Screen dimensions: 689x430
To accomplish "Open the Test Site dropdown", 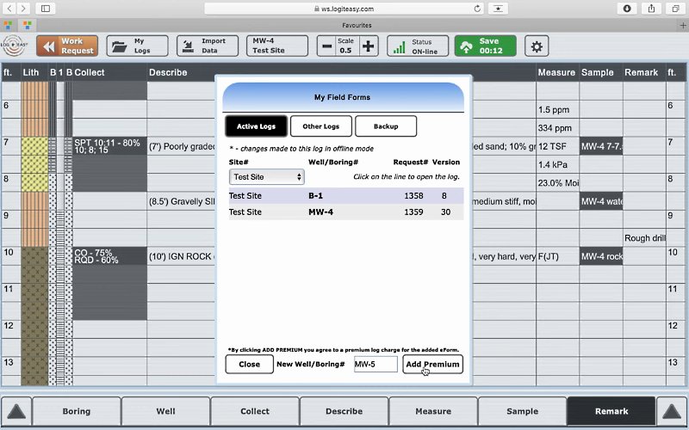I will (267, 177).
